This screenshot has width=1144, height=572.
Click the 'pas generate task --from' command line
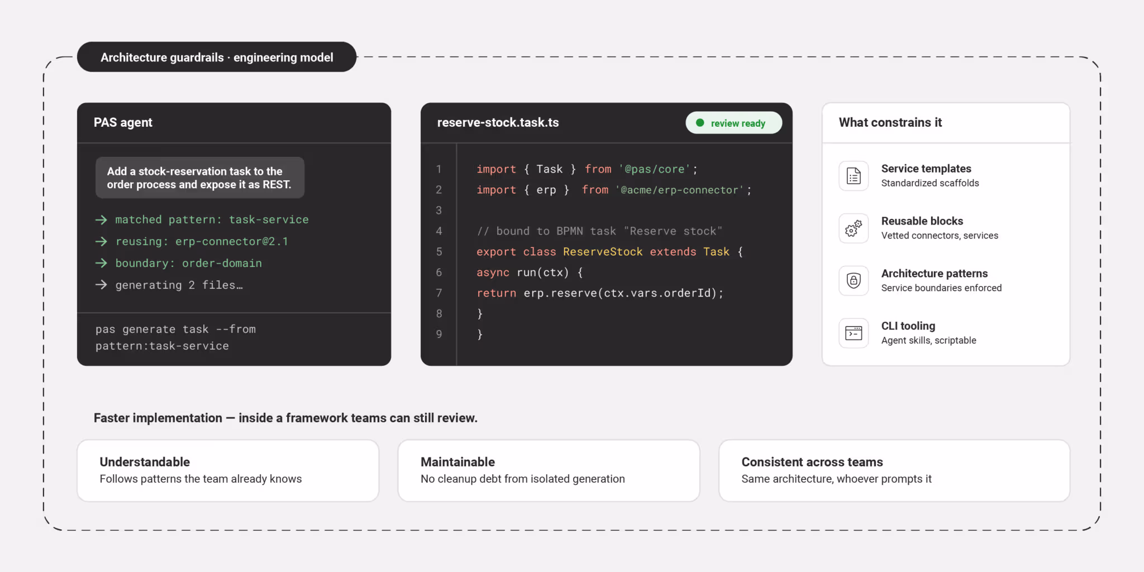tap(175, 330)
